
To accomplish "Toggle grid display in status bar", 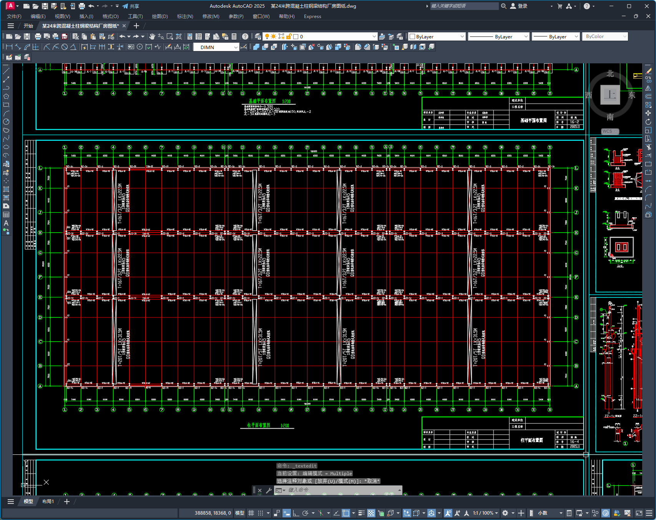I will click(251, 513).
